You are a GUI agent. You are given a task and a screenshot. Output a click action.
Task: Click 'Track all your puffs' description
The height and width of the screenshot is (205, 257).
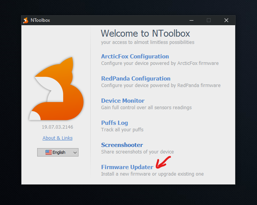(122, 130)
